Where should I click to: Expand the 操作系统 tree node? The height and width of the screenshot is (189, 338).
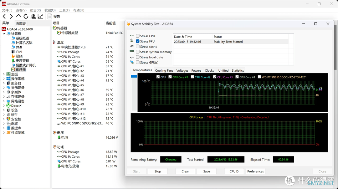point(4,79)
